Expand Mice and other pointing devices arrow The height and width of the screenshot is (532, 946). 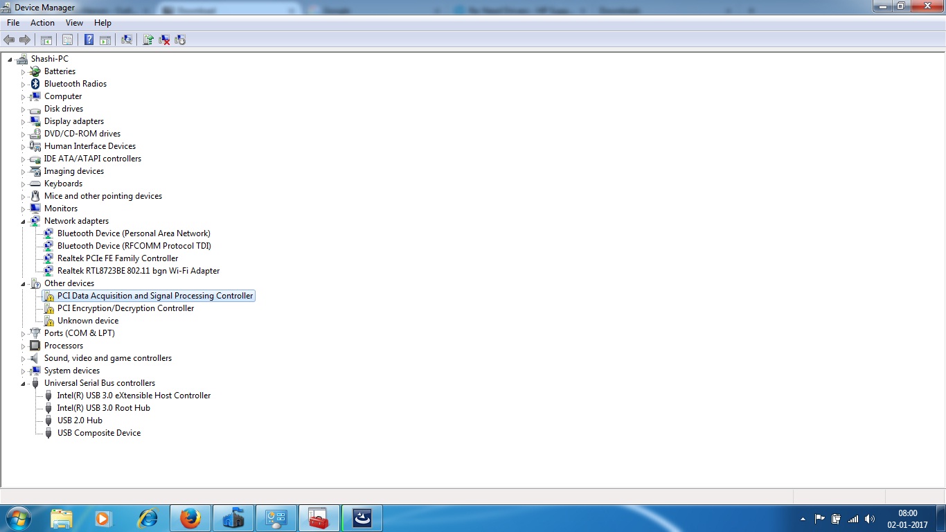click(23, 197)
